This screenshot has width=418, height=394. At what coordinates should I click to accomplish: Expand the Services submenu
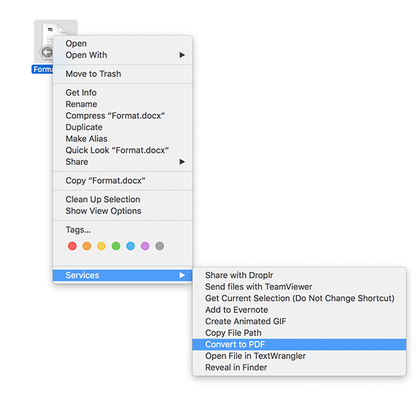(123, 275)
